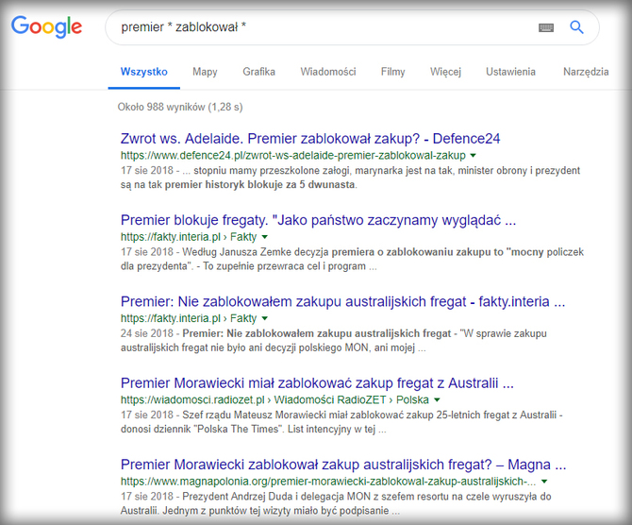Click the '24 sie 2018' snippet date

[x=147, y=333]
